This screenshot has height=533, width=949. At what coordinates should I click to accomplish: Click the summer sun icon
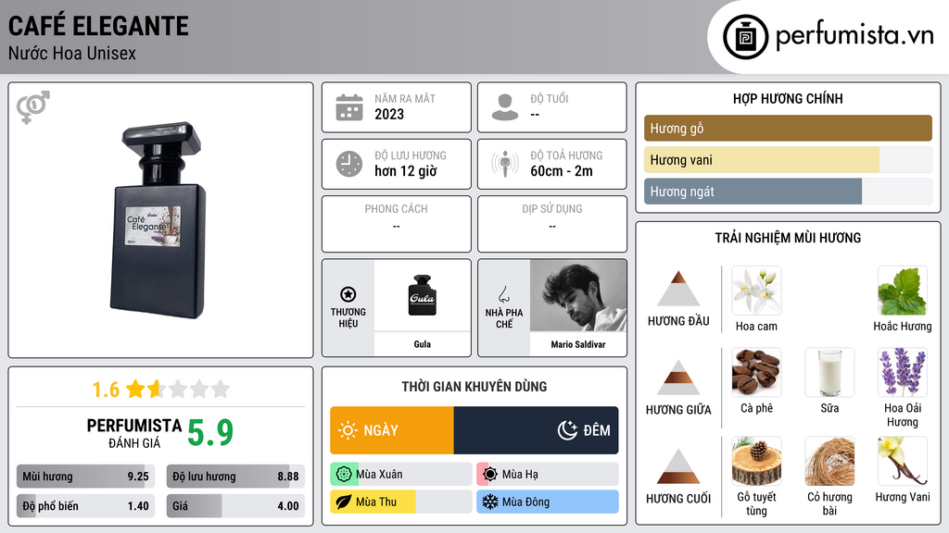point(490,475)
